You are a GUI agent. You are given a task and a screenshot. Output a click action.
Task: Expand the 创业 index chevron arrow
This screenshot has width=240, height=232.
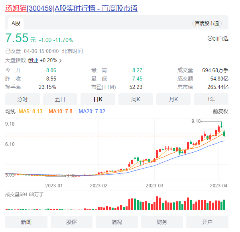(60, 61)
